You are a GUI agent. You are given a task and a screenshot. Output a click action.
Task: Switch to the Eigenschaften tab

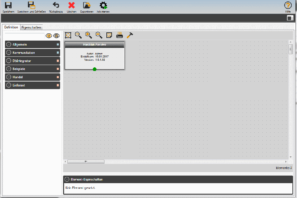[31, 27]
